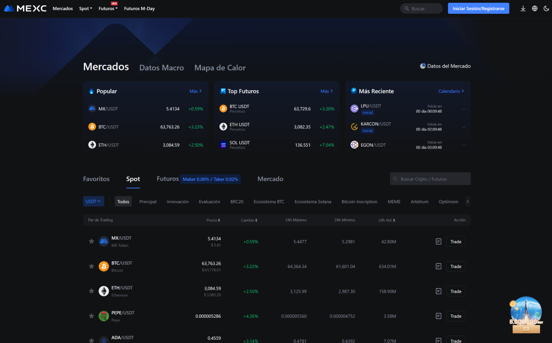
Task: Click LPU token icon
Action: [354, 109]
